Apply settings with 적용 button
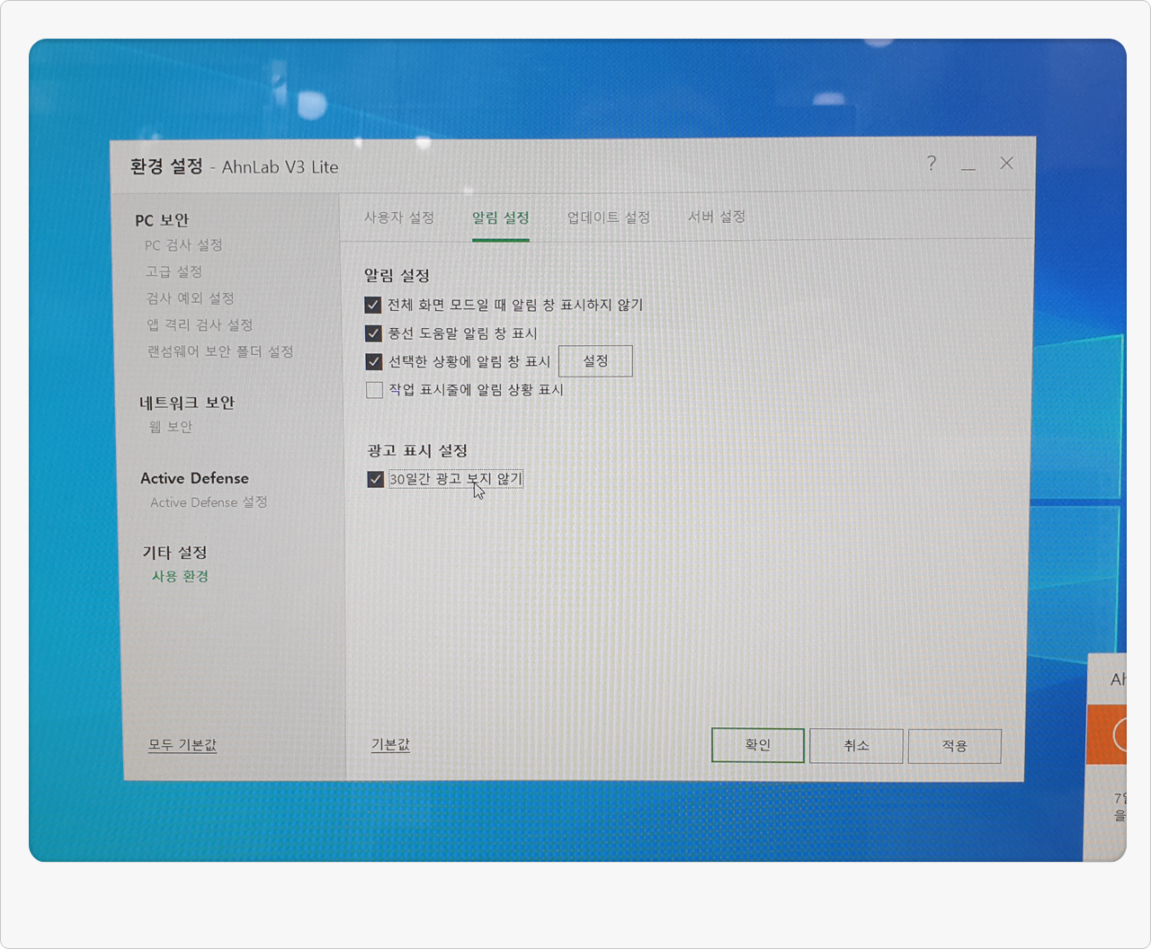Image resolution: width=1151 pixels, height=949 pixels. (954, 746)
